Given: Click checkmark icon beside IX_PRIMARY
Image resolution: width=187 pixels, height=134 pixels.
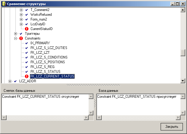Looking at the screenshot, I should (27, 43).
